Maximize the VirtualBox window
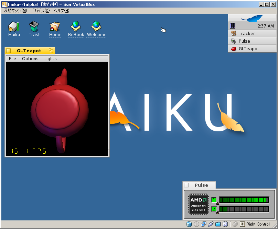Screen dimensions: 278x229 [267, 4]
